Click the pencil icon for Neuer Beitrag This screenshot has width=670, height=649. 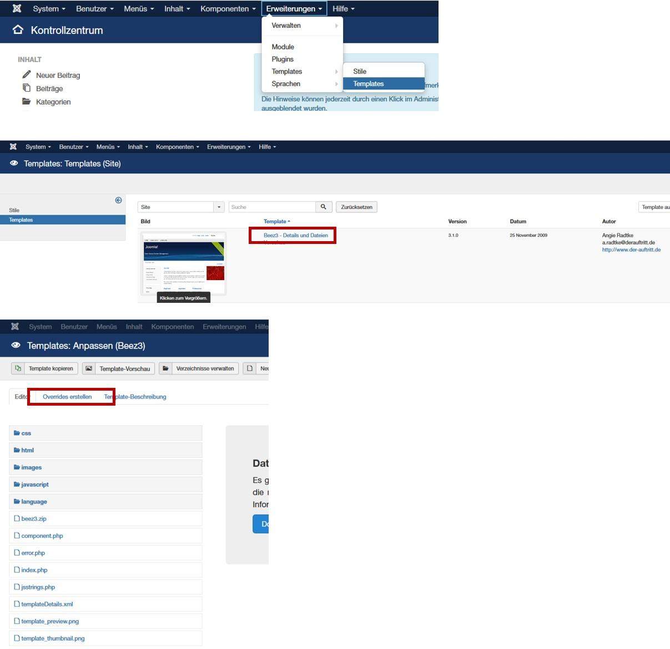tap(26, 74)
